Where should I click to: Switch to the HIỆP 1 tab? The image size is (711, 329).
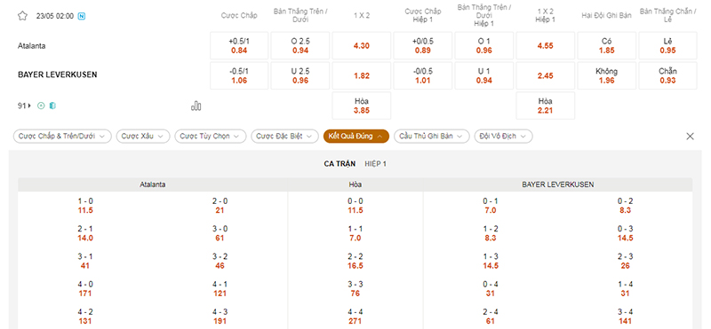coord(375,164)
